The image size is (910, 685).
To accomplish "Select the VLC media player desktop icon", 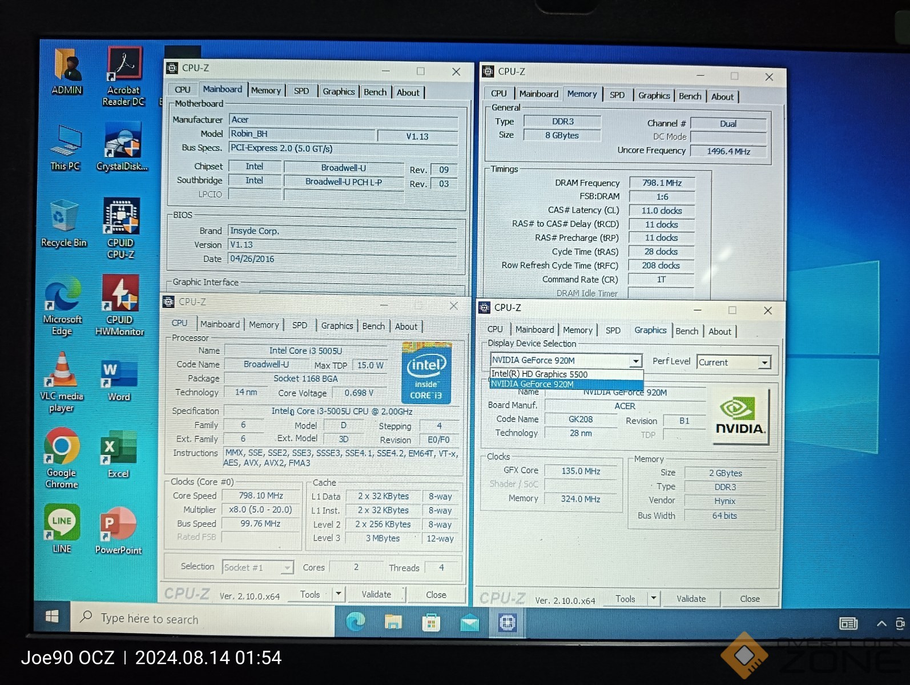I will pyautogui.click(x=62, y=382).
